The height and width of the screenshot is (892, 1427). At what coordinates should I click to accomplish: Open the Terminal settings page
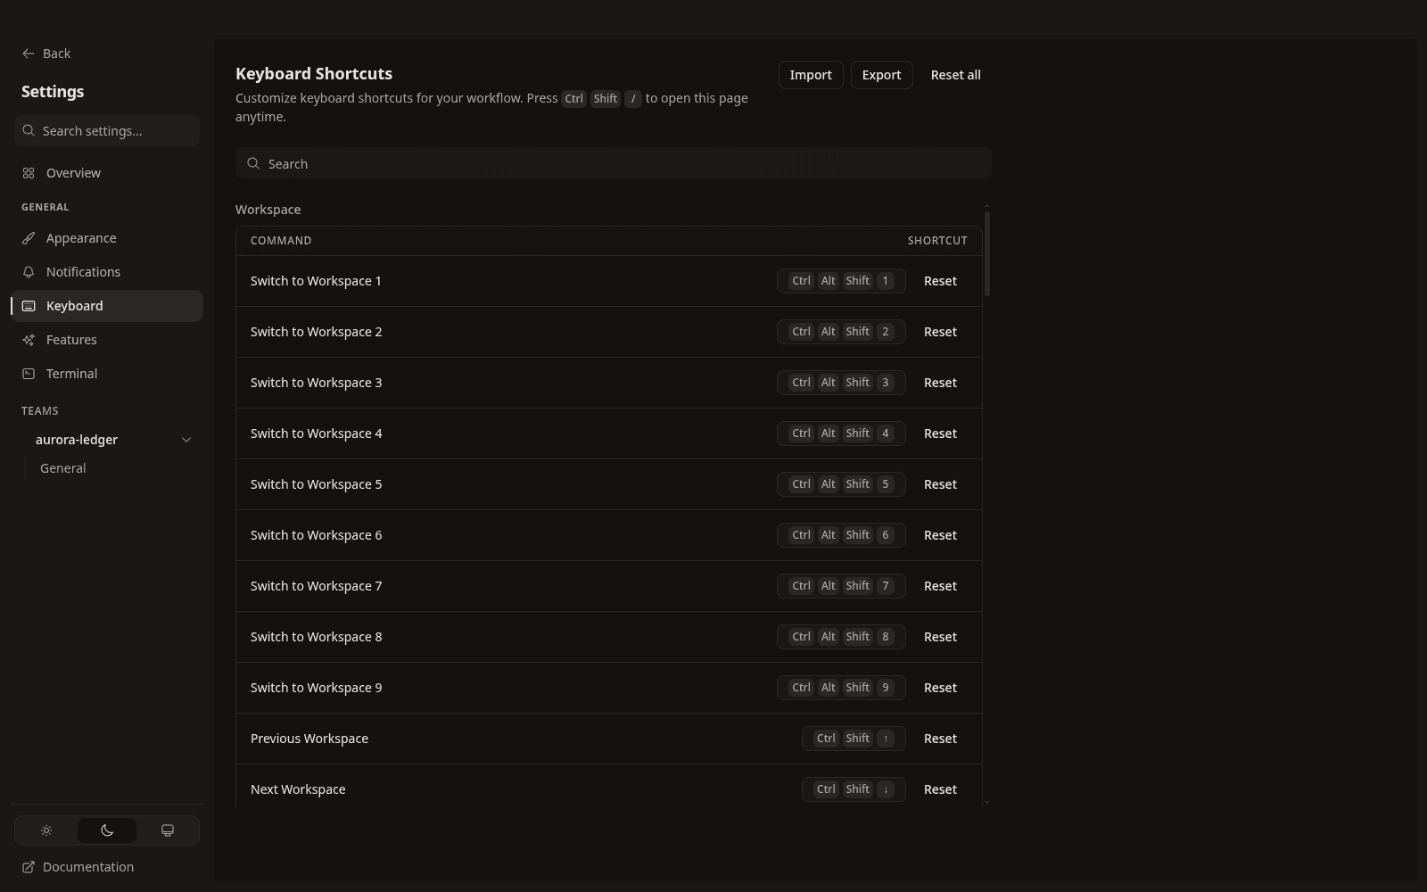pyautogui.click(x=107, y=374)
